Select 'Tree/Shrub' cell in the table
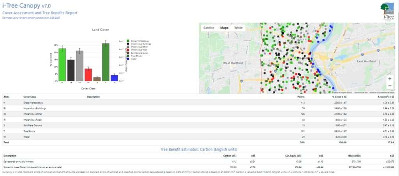This screenshot has width=399, height=176. coord(29,131)
